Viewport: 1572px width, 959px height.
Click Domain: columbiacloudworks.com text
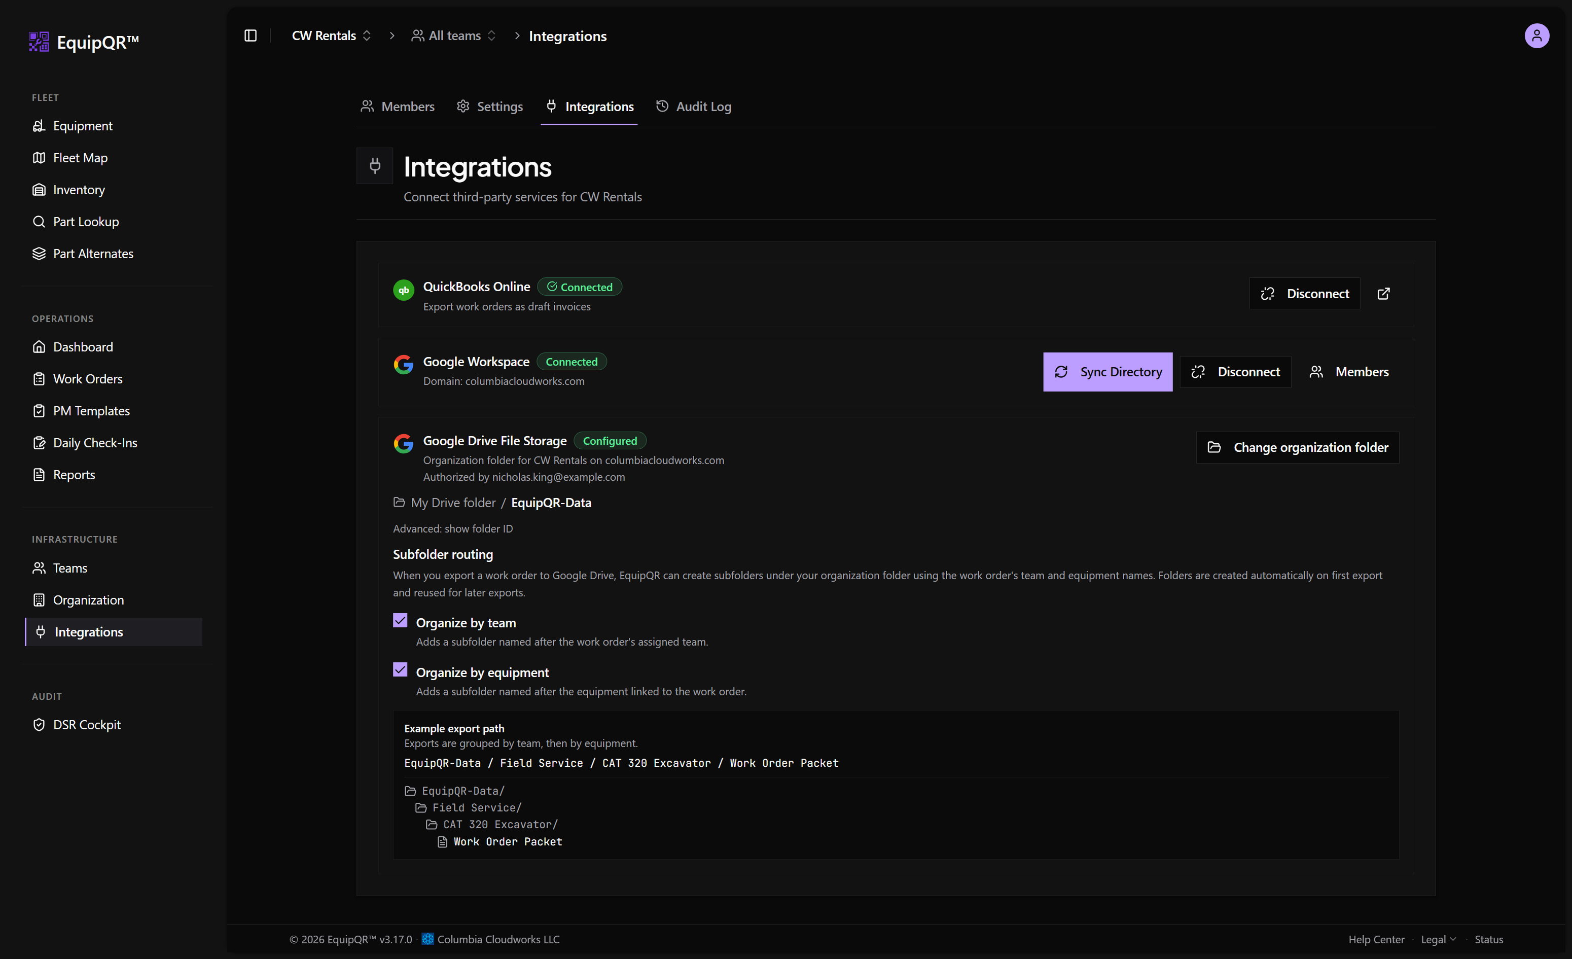coord(504,381)
